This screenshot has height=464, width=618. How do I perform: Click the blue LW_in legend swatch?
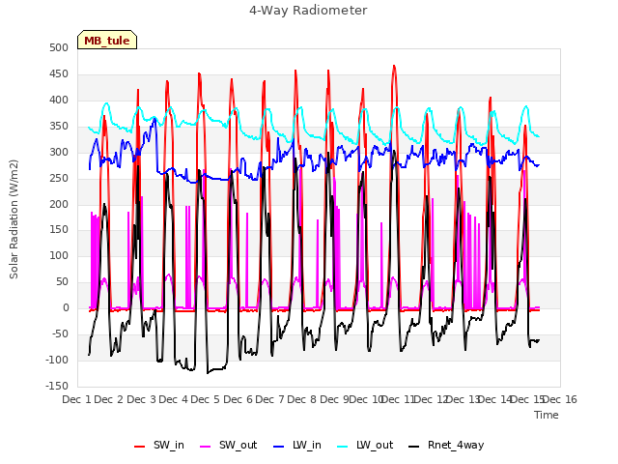tap(279, 447)
